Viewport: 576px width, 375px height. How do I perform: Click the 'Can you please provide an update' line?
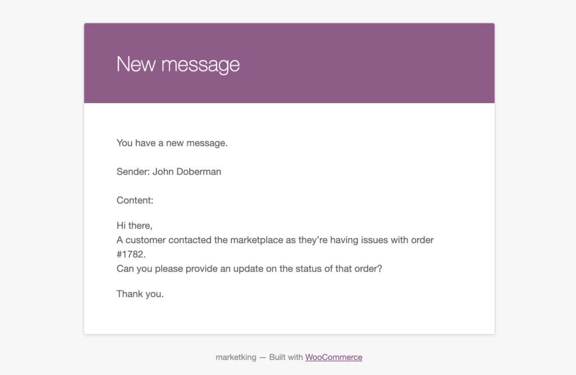pos(249,269)
